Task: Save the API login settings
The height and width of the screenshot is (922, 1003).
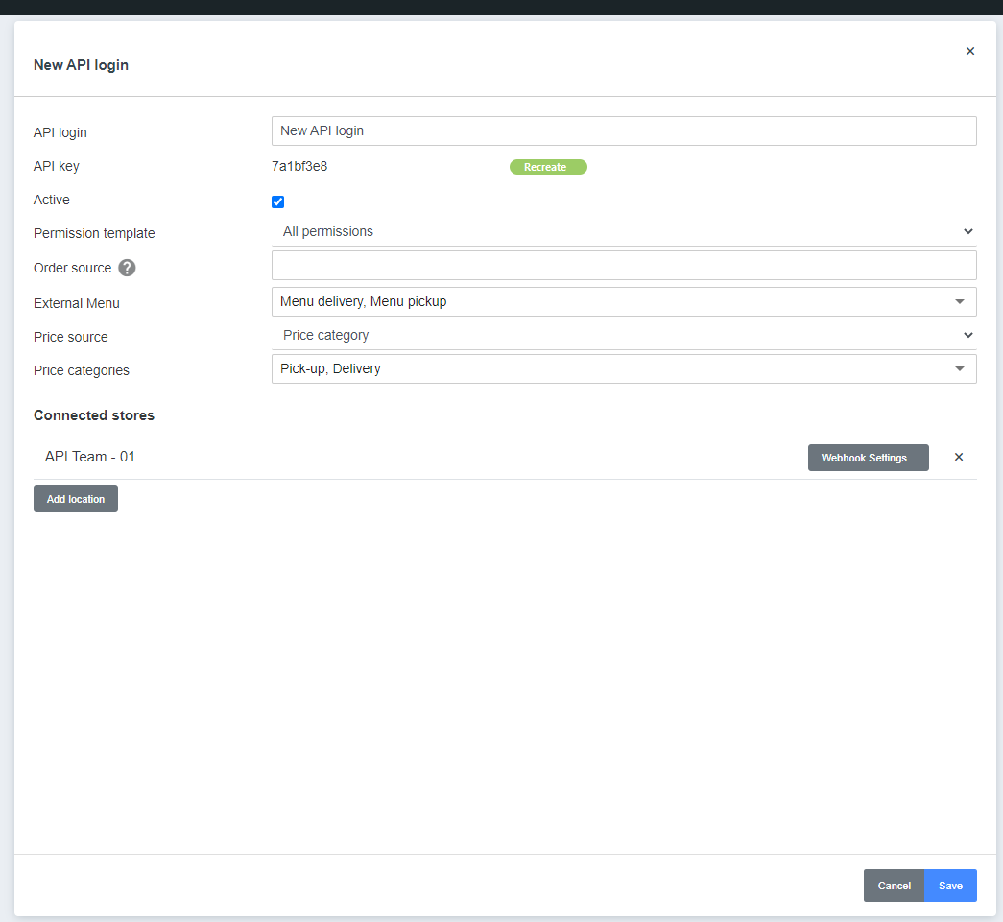Action: pos(950,886)
